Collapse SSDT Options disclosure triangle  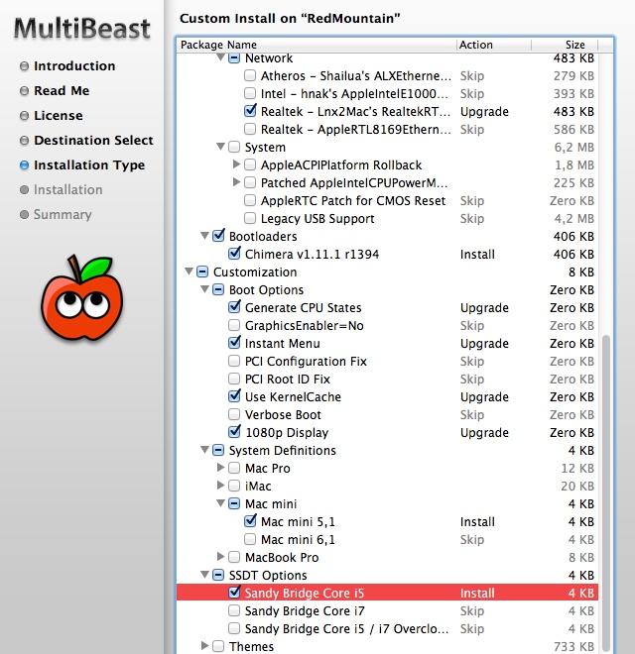click(x=204, y=575)
